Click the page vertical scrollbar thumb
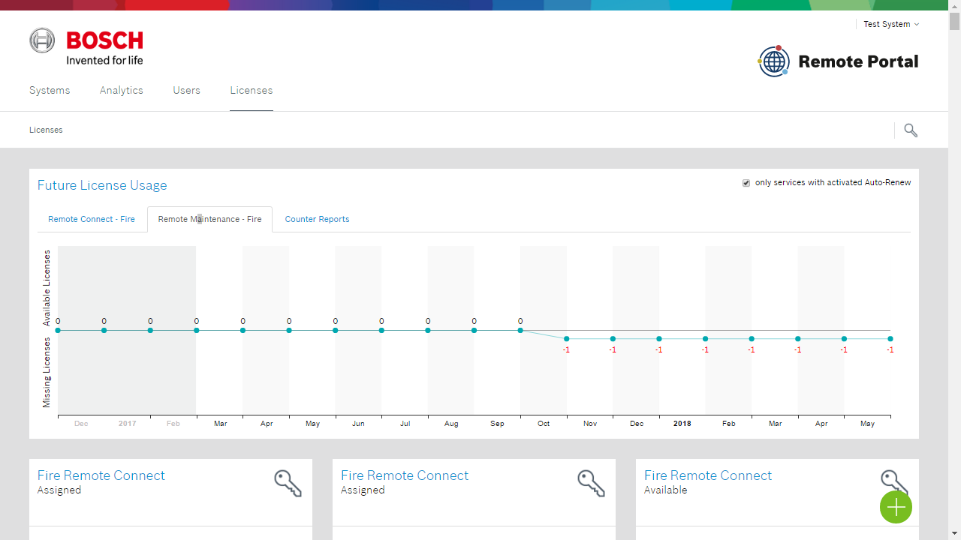 [954, 21]
